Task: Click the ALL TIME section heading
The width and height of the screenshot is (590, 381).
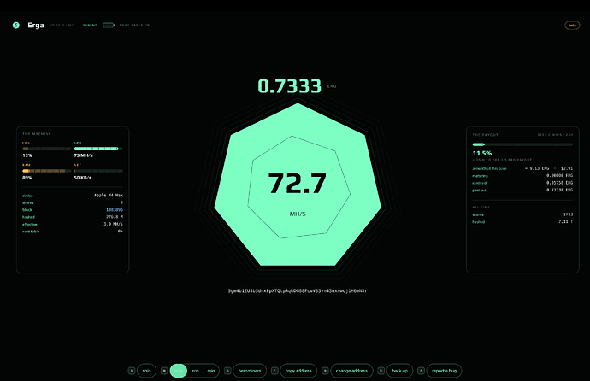Action: click(x=481, y=207)
